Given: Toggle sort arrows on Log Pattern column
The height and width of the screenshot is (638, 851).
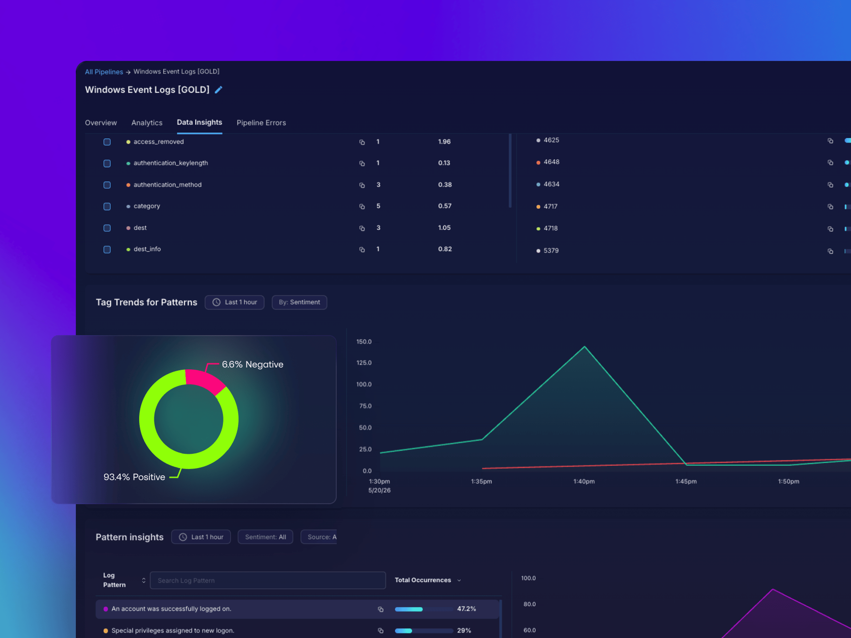Looking at the screenshot, I should (144, 580).
